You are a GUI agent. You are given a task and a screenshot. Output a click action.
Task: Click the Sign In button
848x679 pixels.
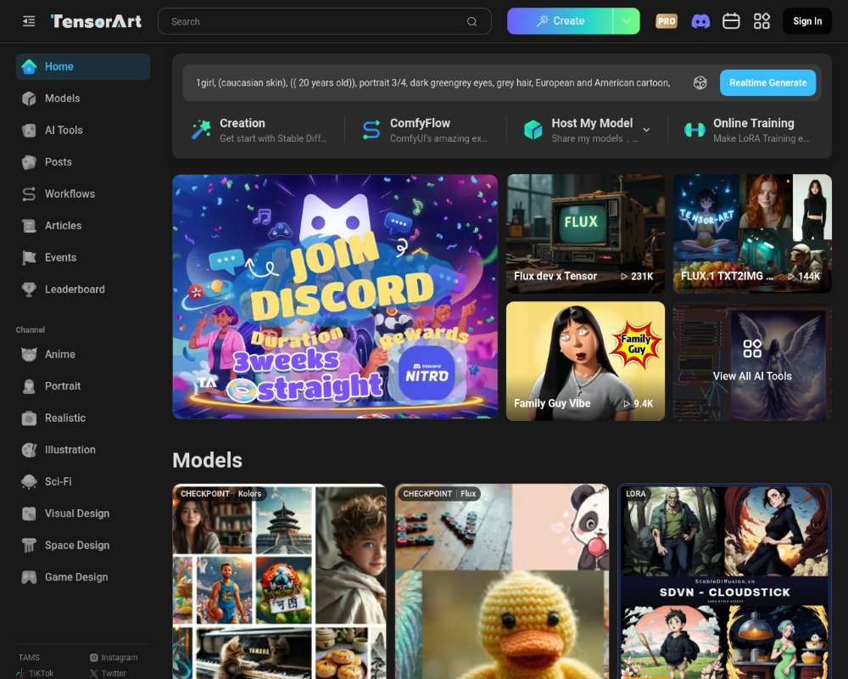tap(807, 21)
